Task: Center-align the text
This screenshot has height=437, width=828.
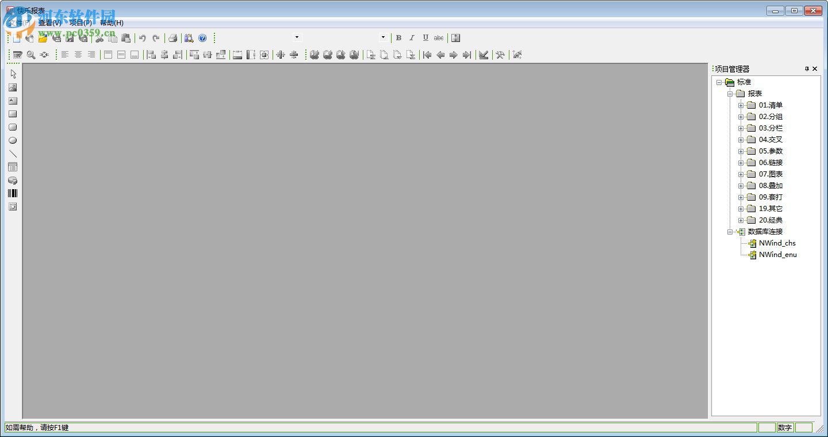Action: click(78, 55)
